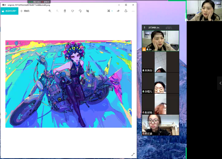Viewport: 222px width, 159px height.
Task: Click the zoom in magnifier icon
Action: pos(50,11)
